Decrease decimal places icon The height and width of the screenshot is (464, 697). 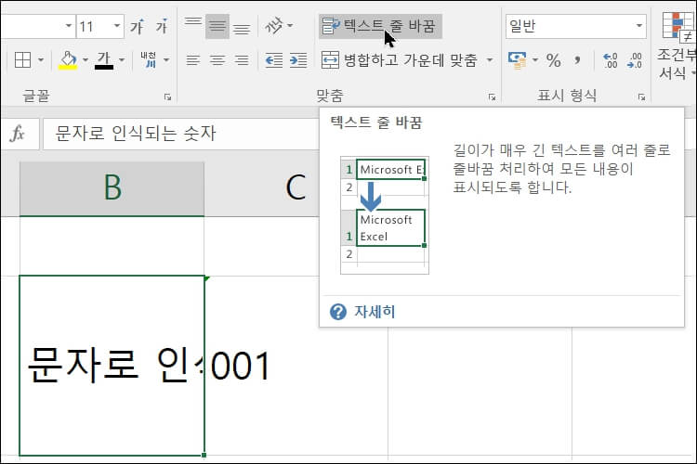(x=635, y=60)
